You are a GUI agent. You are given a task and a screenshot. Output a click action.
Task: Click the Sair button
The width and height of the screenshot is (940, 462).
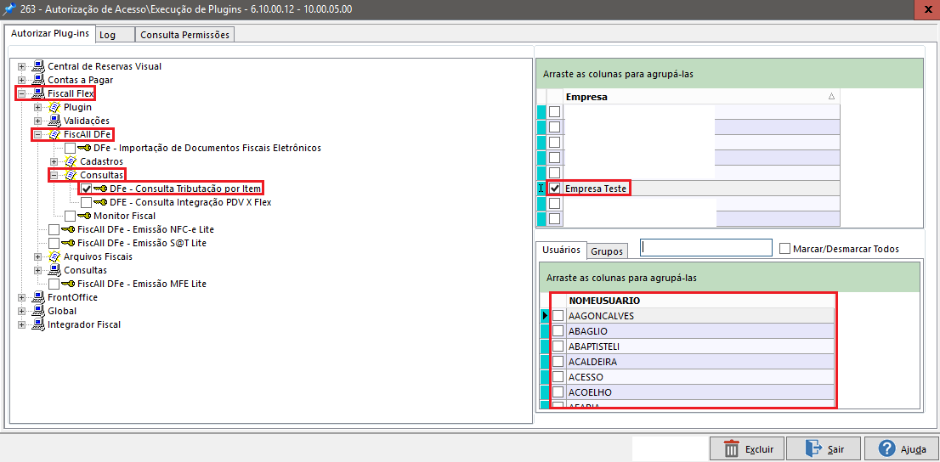[x=824, y=448]
